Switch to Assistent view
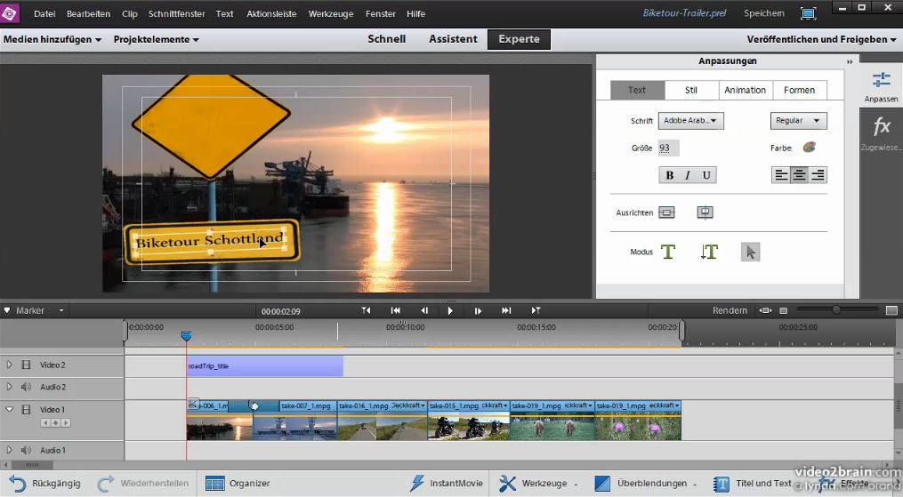The image size is (903, 497). click(453, 38)
